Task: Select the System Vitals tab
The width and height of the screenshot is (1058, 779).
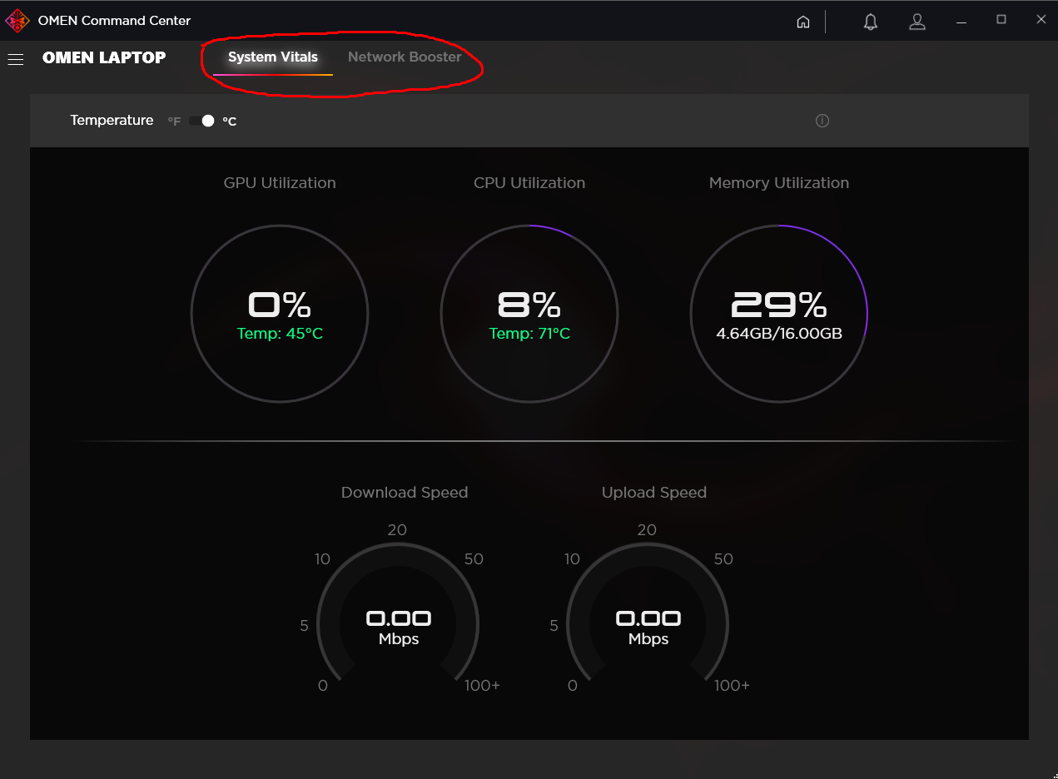Action: [272, 57]
